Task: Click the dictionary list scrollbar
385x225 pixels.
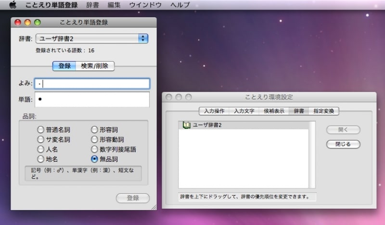Action: pos(312,155)
